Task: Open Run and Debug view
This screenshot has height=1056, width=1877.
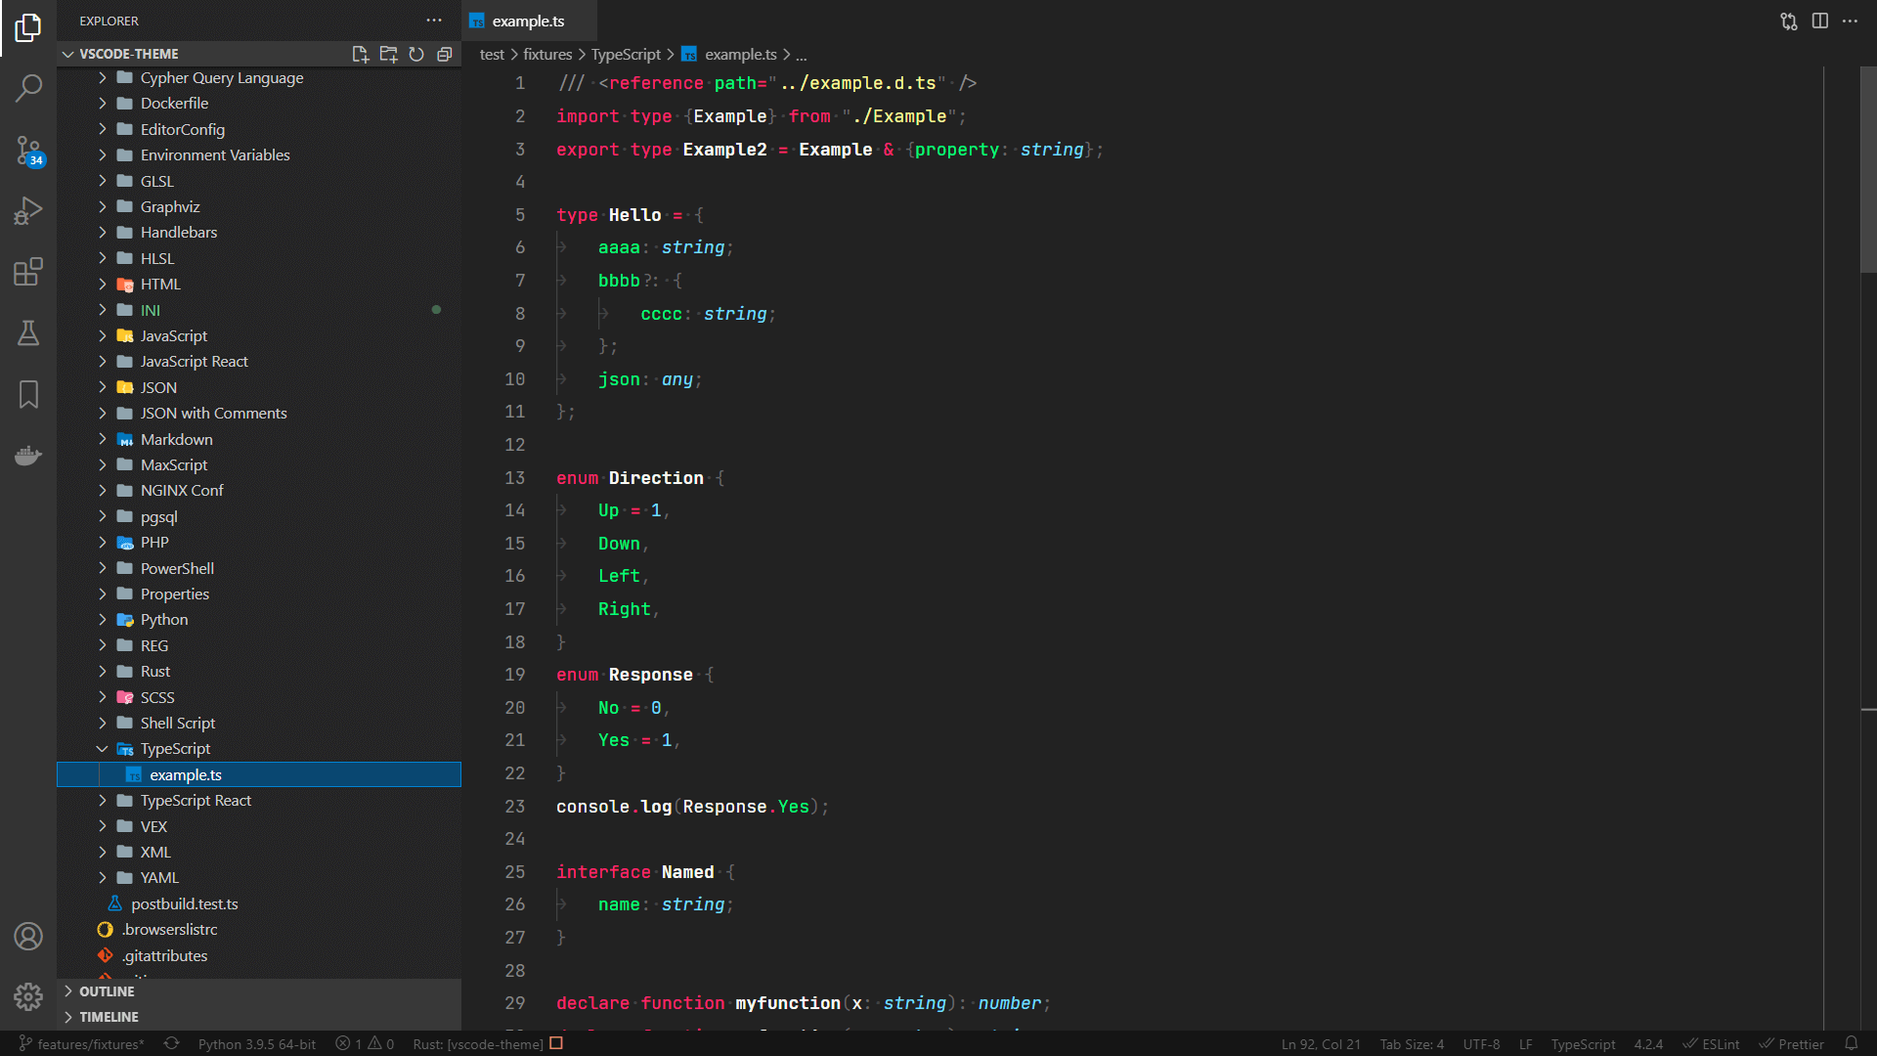Action: (28, 210)
